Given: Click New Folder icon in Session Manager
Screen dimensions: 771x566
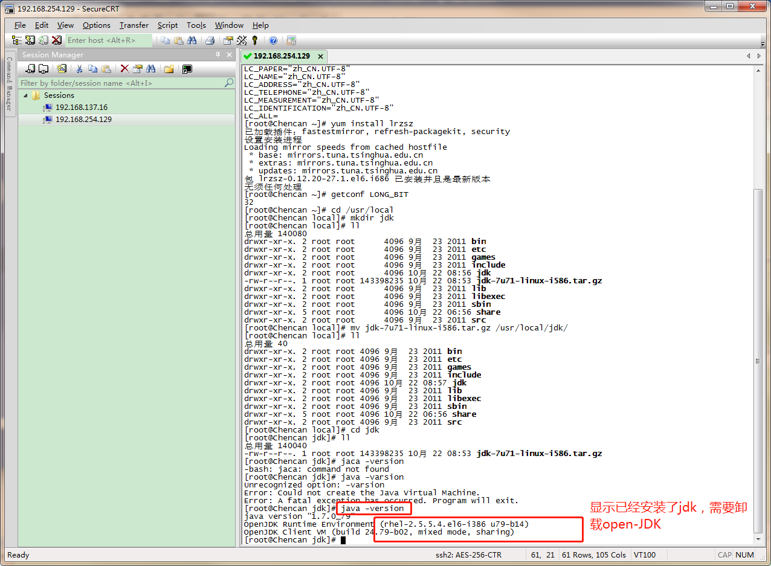Looking at the screenshot, I should (169, 69).
